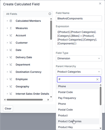This screenshot has width=105, height=130.
Task: Click the dimension icon beside Geography
Action: coord(11,86)
